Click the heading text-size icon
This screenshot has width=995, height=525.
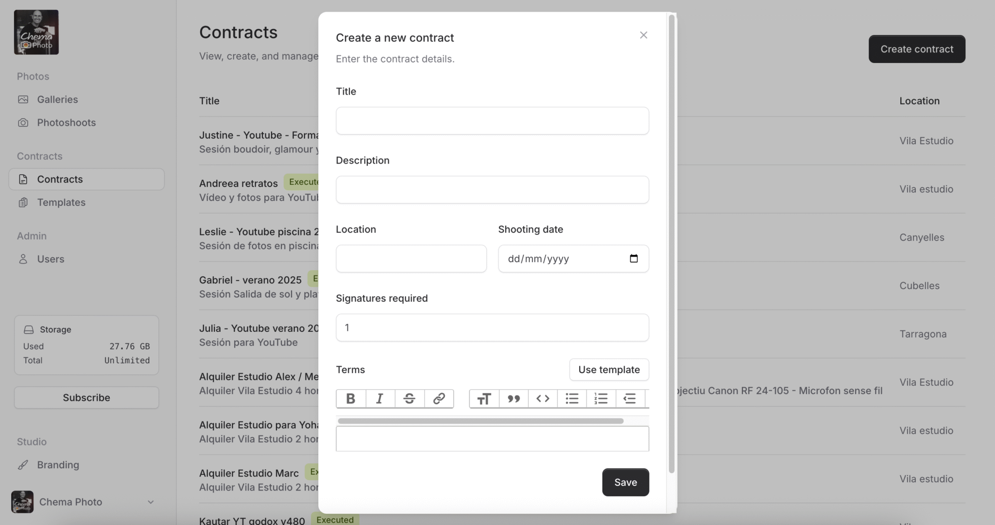[484, 399]
